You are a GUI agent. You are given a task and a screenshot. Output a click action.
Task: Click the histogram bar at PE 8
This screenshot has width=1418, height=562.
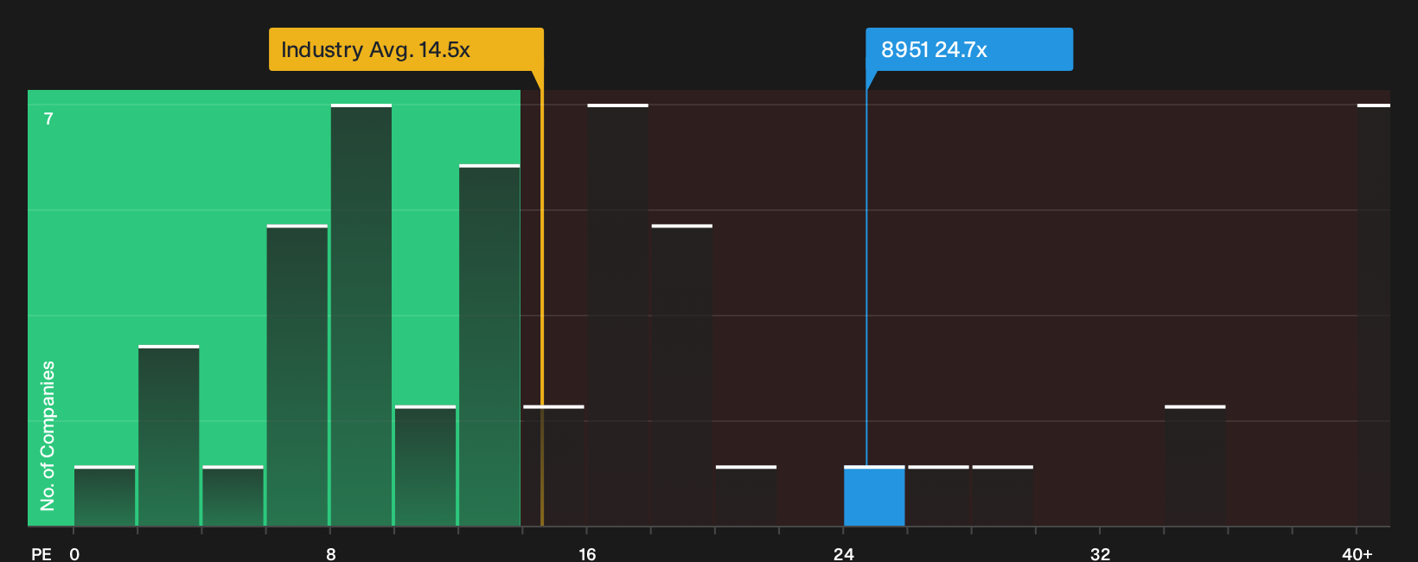click(361, 316)
